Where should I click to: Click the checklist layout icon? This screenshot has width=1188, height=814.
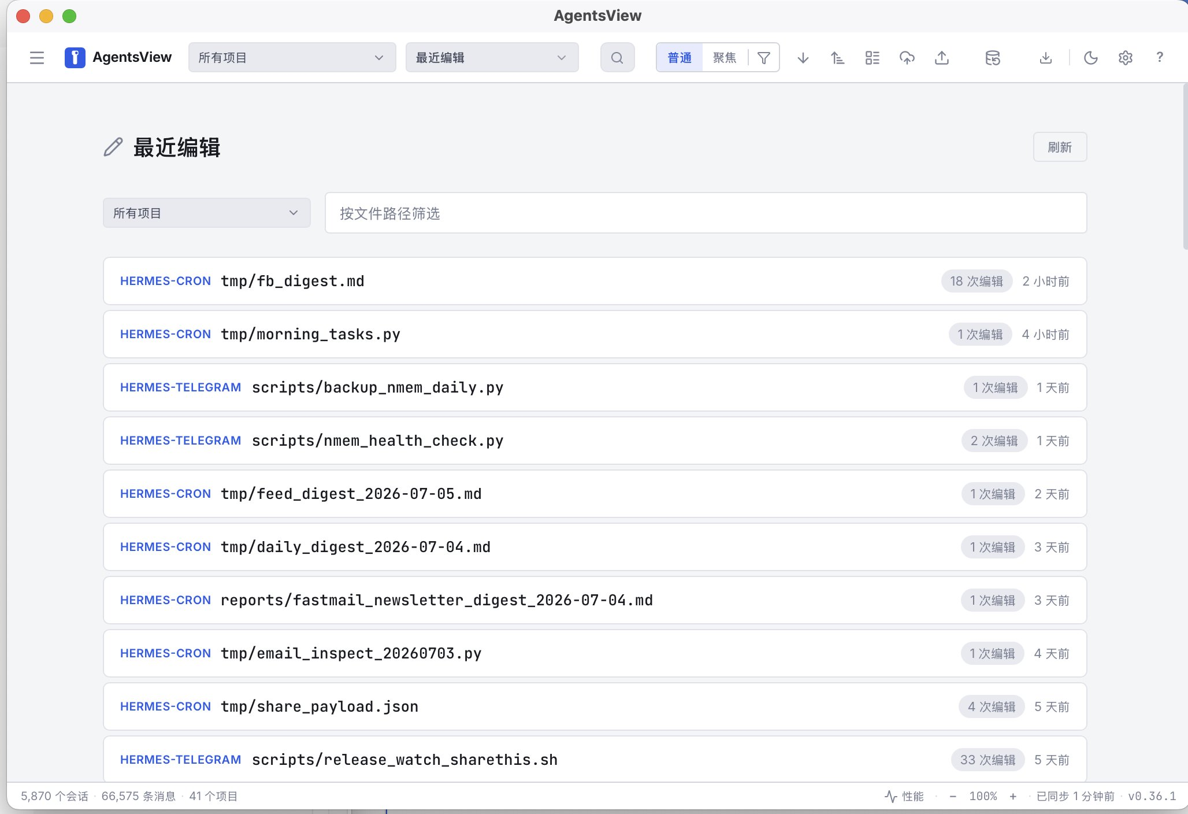[x=872, y=58]
